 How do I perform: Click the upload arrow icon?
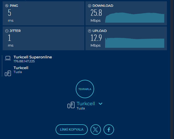(90, 31)
